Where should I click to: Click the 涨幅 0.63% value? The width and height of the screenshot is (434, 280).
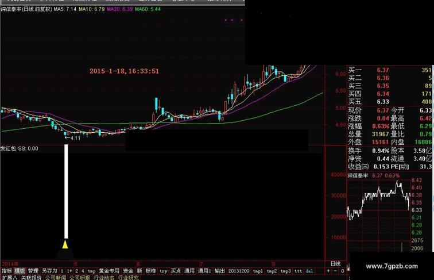[x=381, y=126]
